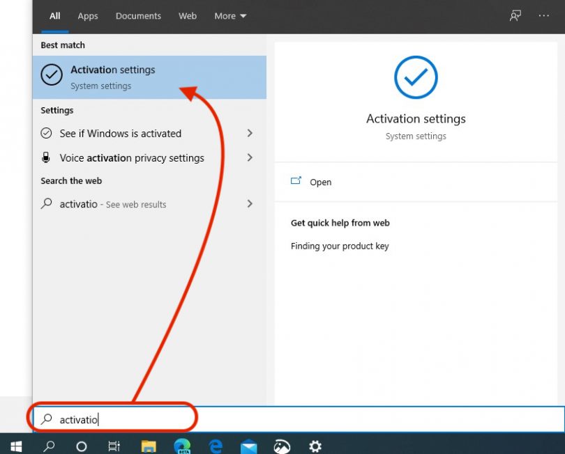Launch File Explorer from the taskbar
The width and height of the screenshot is (565, 454).
click(x=147, y=446)
